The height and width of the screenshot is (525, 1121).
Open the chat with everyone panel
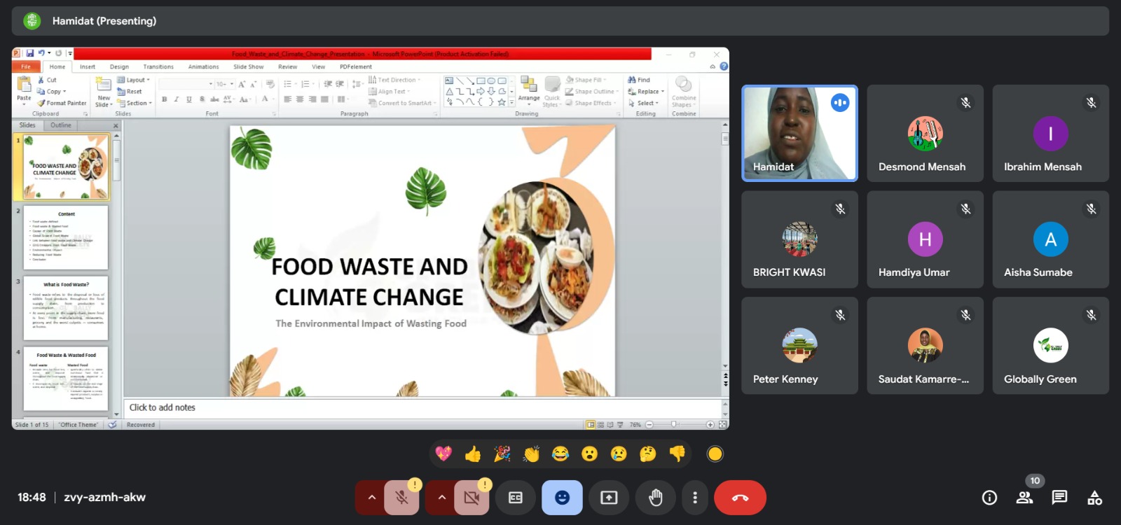(x=1059, y=498)
